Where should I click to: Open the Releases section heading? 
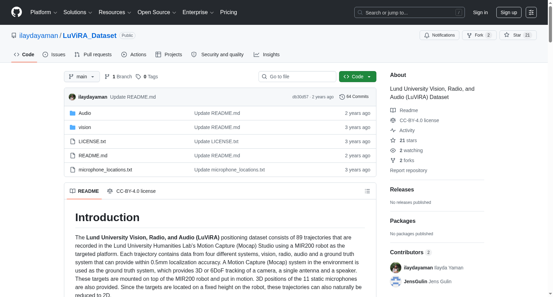click(x=402, y=190)
